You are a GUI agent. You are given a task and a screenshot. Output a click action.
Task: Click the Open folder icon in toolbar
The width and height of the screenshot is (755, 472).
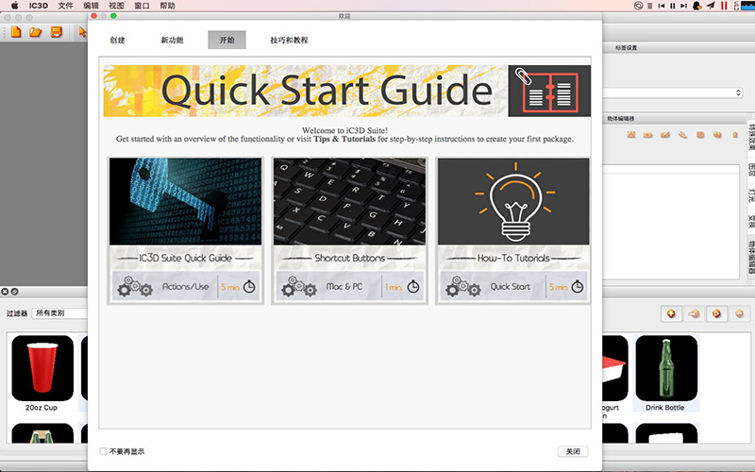(x=36, y=32)
